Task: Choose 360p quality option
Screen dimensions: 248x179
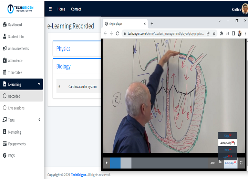Action: [x=227, y=150]
